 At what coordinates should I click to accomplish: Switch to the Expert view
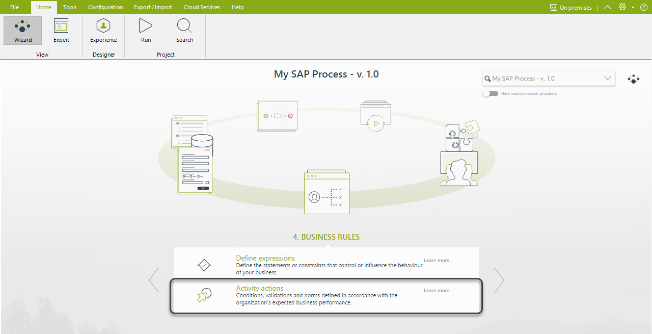tap(61, 31)
